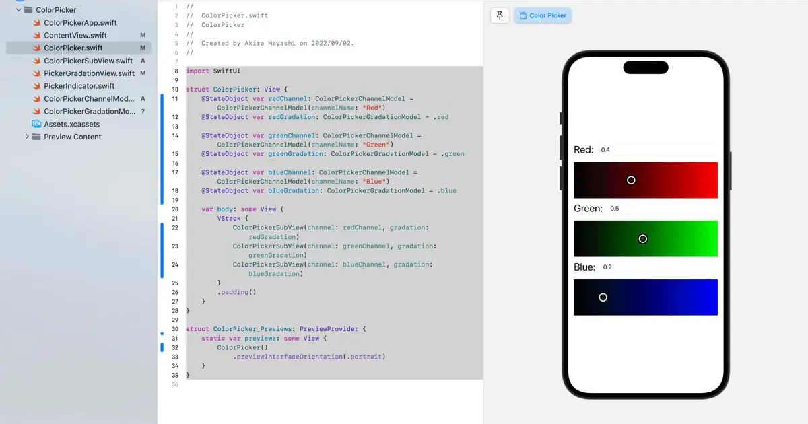Click the 'Created by Akira Hayashi' comment

[x=277, y=43]
